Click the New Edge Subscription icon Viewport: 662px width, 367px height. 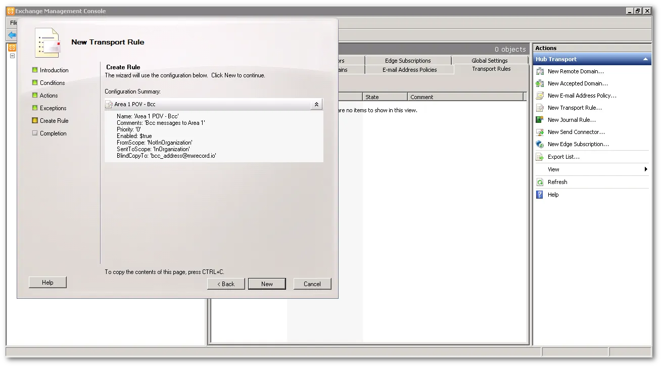[540, 144]
